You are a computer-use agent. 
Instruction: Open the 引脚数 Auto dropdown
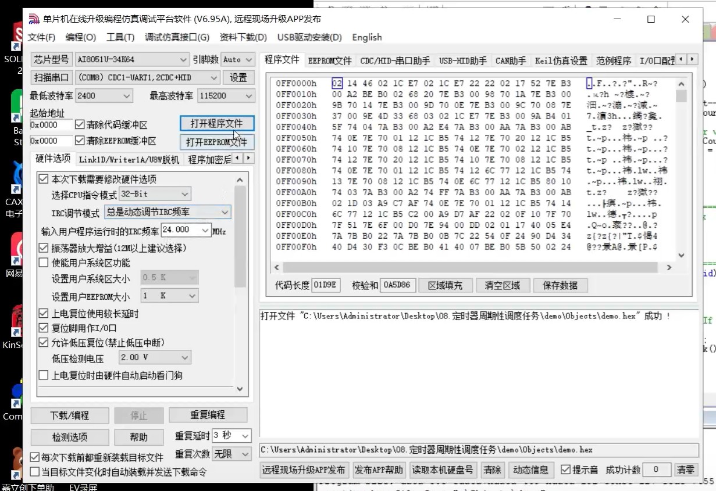coord(237,59)
